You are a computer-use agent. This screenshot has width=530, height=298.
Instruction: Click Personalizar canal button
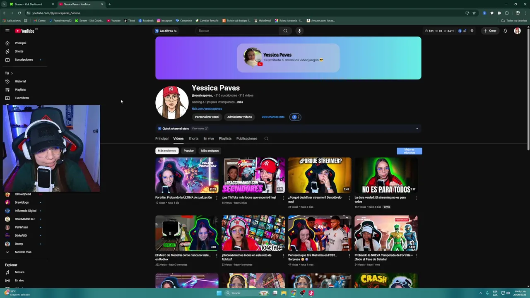tap(207, 117)
